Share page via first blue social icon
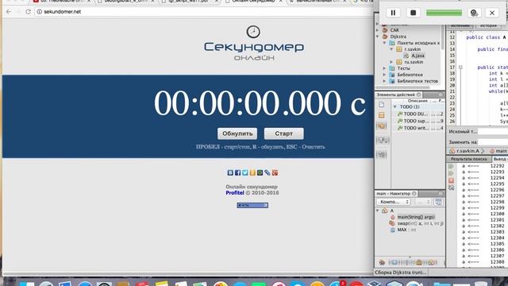This screenshot has width=508, height=286. [x=230, y=173]
